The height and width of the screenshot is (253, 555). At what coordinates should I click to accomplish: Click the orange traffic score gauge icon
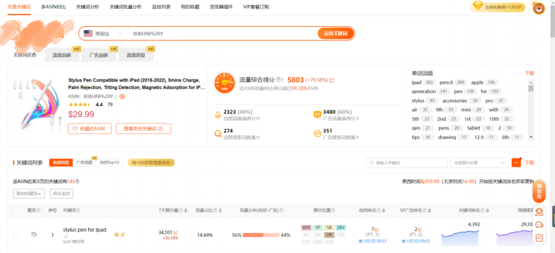(224, 83)
